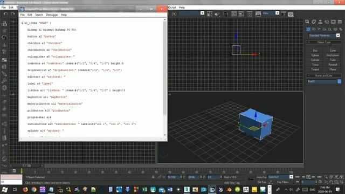
Task: Click the Align tool icon
Action: coord(217,14)
